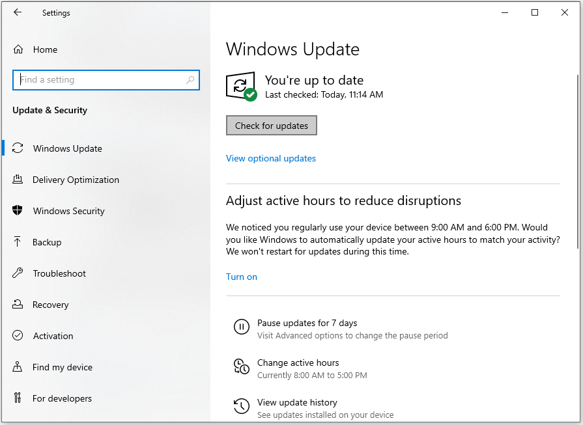583x425 pixels.
Task: Click the 'Windows Update' page title
Action: pos(292,49)
